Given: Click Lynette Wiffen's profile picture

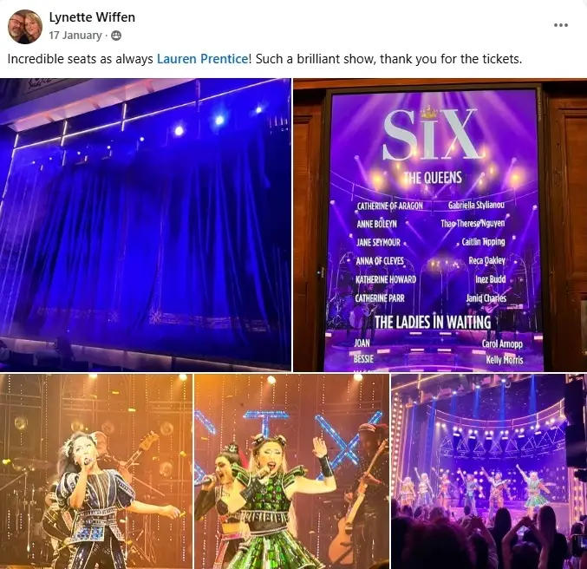Looking at the screenshot, I should (25, 27).
